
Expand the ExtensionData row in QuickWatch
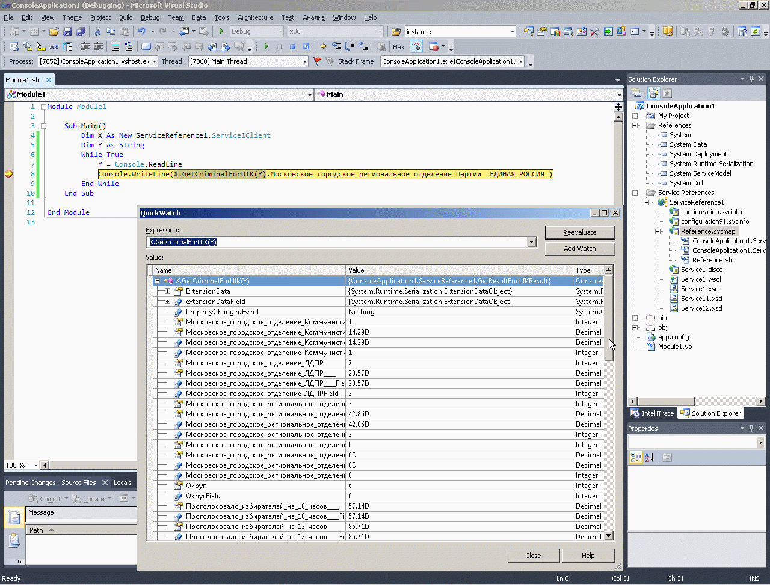pyautogui.click(x=167, y=291)
